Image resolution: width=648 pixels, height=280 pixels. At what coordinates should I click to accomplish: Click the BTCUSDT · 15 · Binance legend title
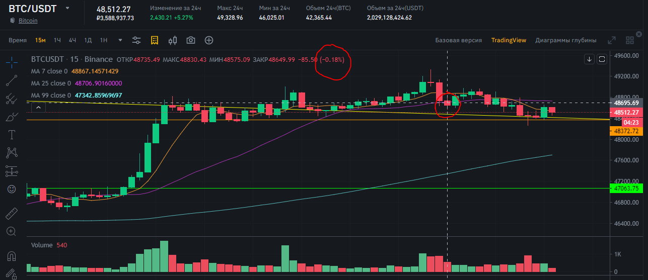point(72,59)
